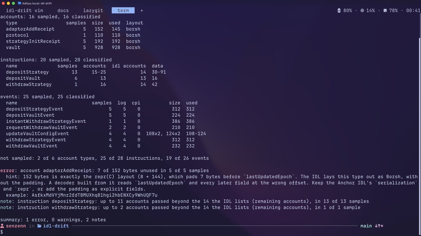Click the withdrawVaultEvent row
Image resolution: width=421 pixels, height=236 pixels.
pos(100,146)
